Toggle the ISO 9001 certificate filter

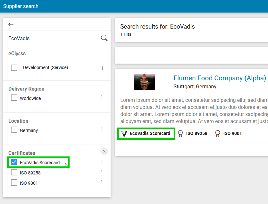[14, 182]
